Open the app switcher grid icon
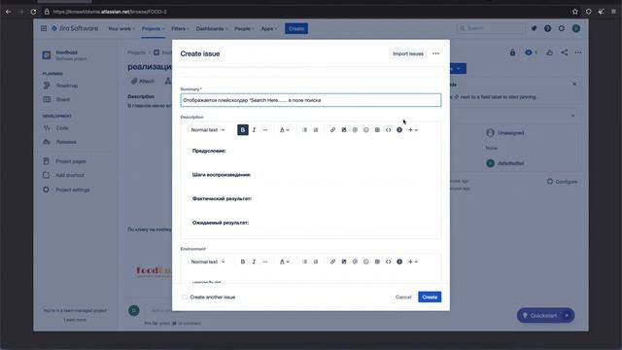Screen dimensions: 622x350 (44, 28)
